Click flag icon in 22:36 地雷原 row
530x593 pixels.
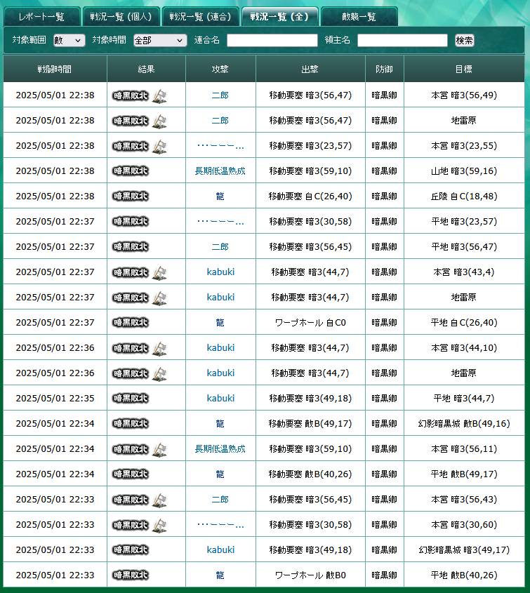point(159,373)
